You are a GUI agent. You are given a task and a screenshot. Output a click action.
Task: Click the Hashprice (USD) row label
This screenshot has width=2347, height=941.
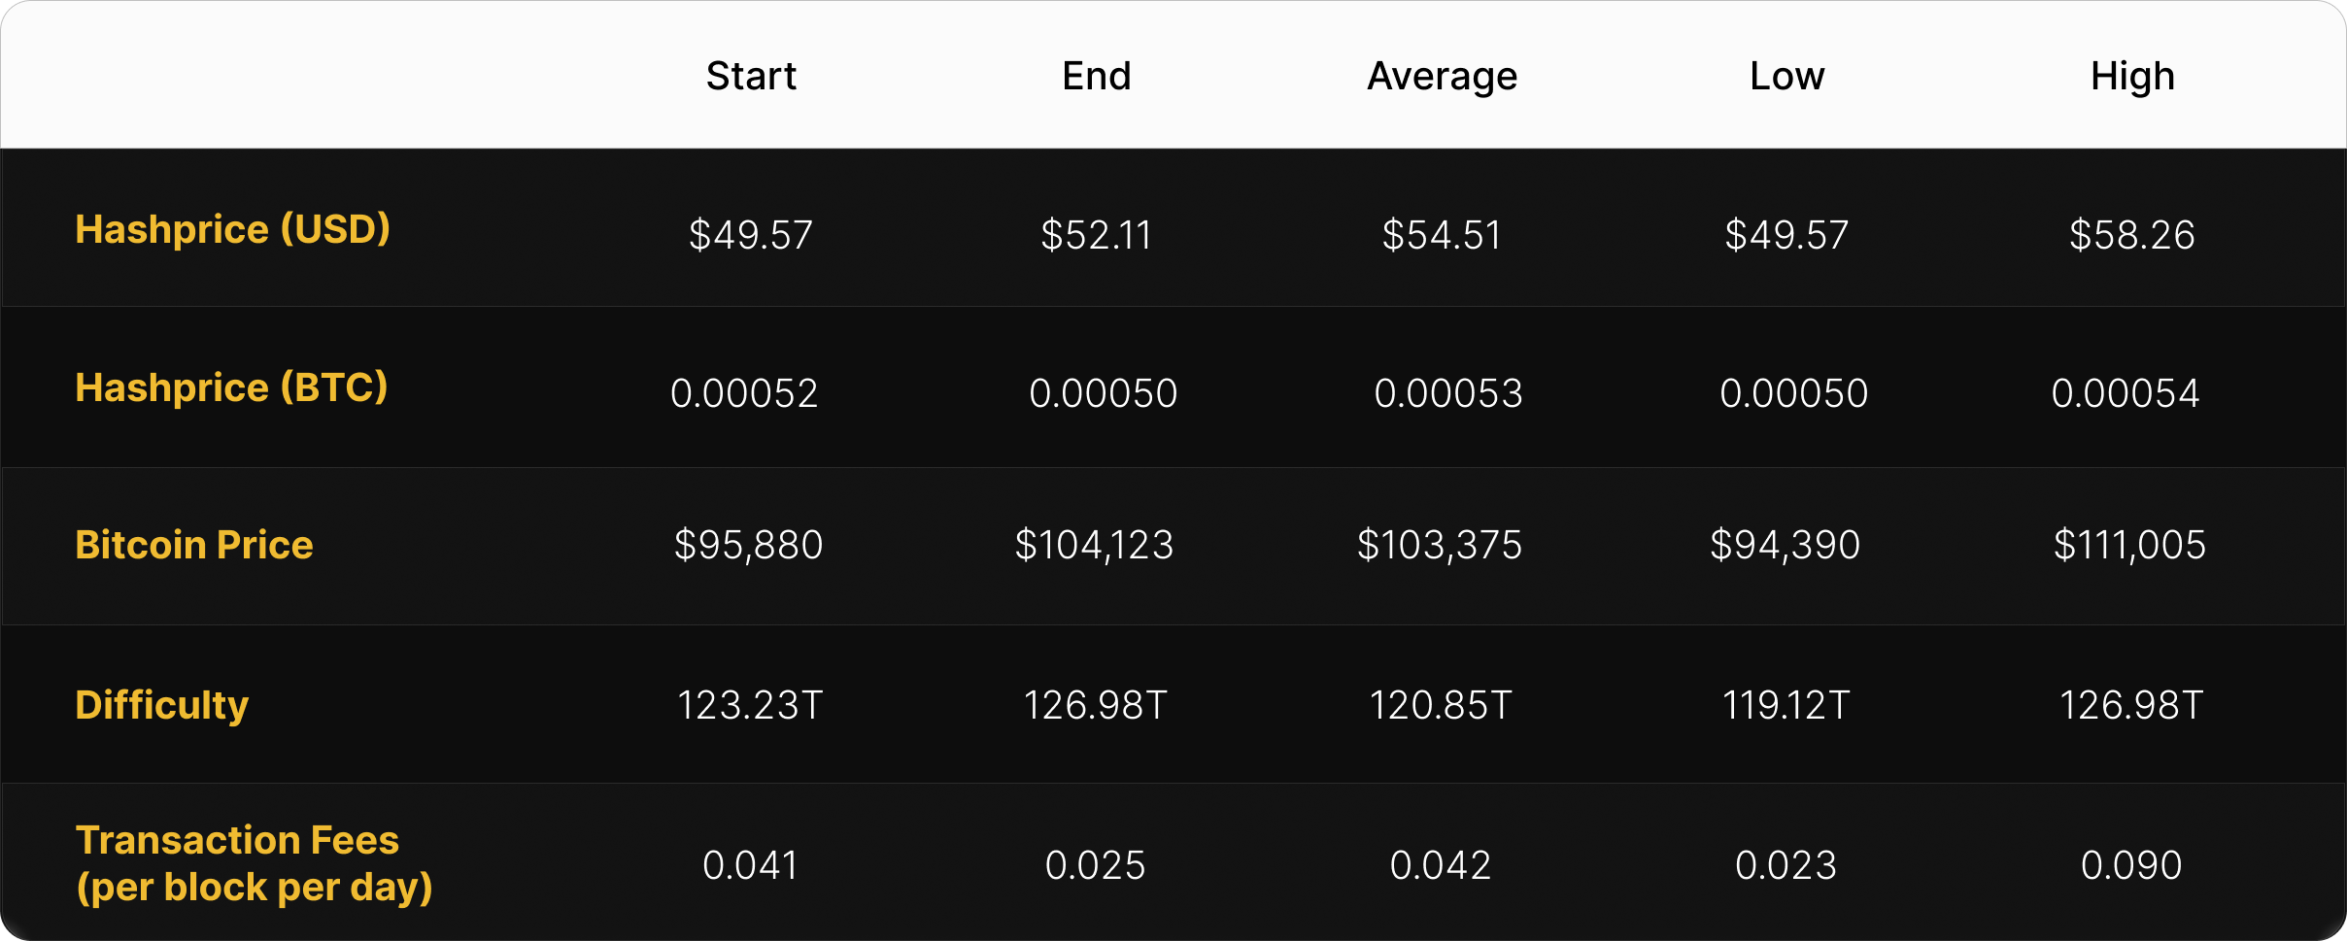(x=232, y=229)
